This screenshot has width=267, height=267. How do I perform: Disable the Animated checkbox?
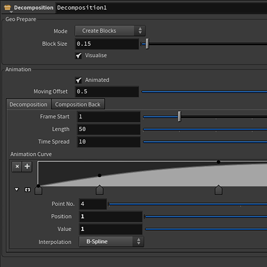[x=78, y=80]
